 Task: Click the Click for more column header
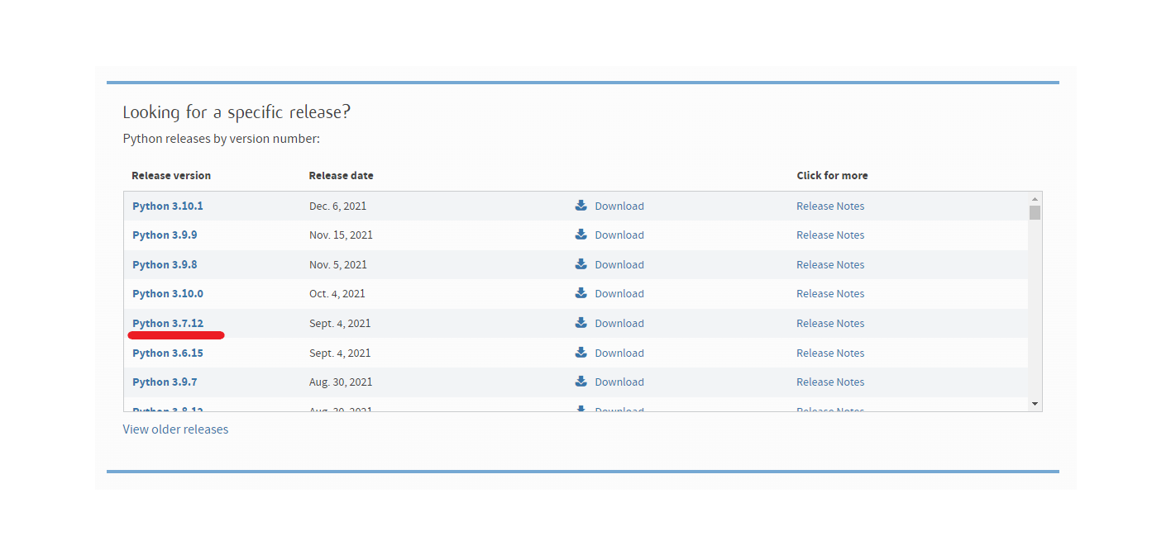click(x=832, y=175)
